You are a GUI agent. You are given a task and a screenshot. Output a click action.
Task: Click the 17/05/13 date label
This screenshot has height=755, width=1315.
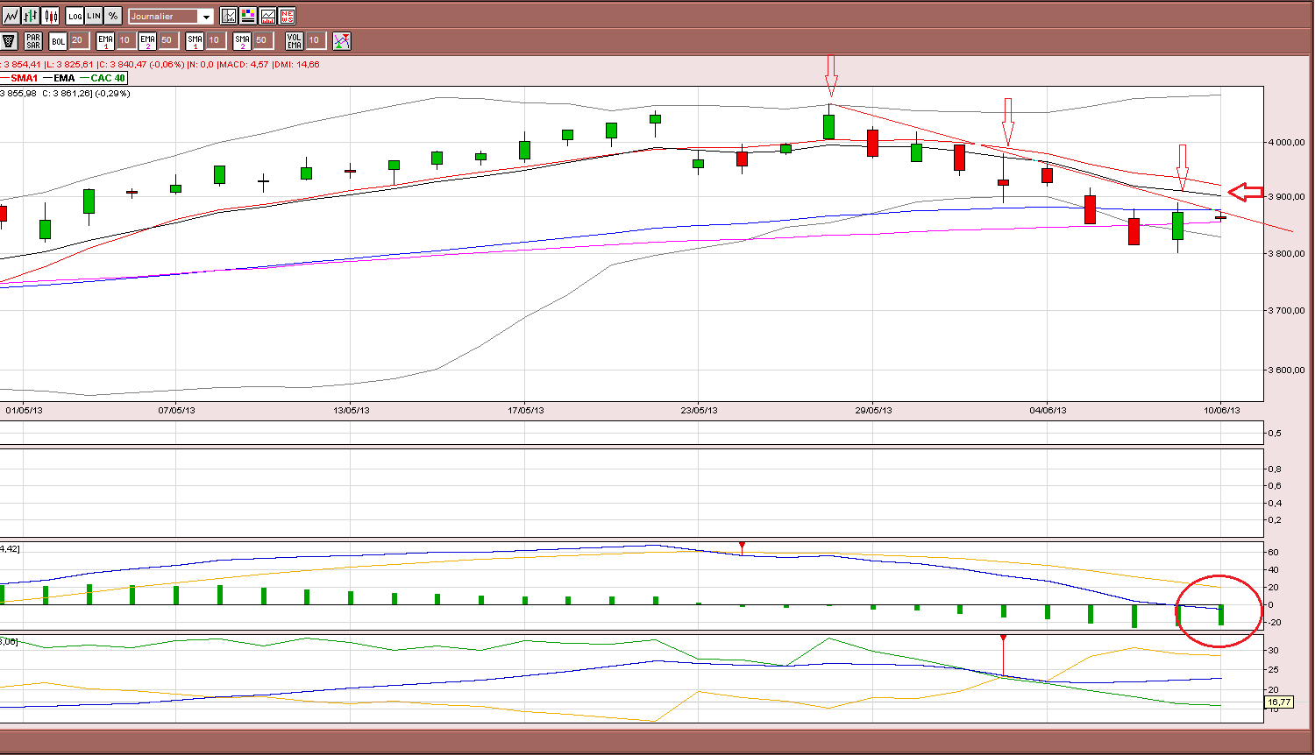(x=525, y=410)
